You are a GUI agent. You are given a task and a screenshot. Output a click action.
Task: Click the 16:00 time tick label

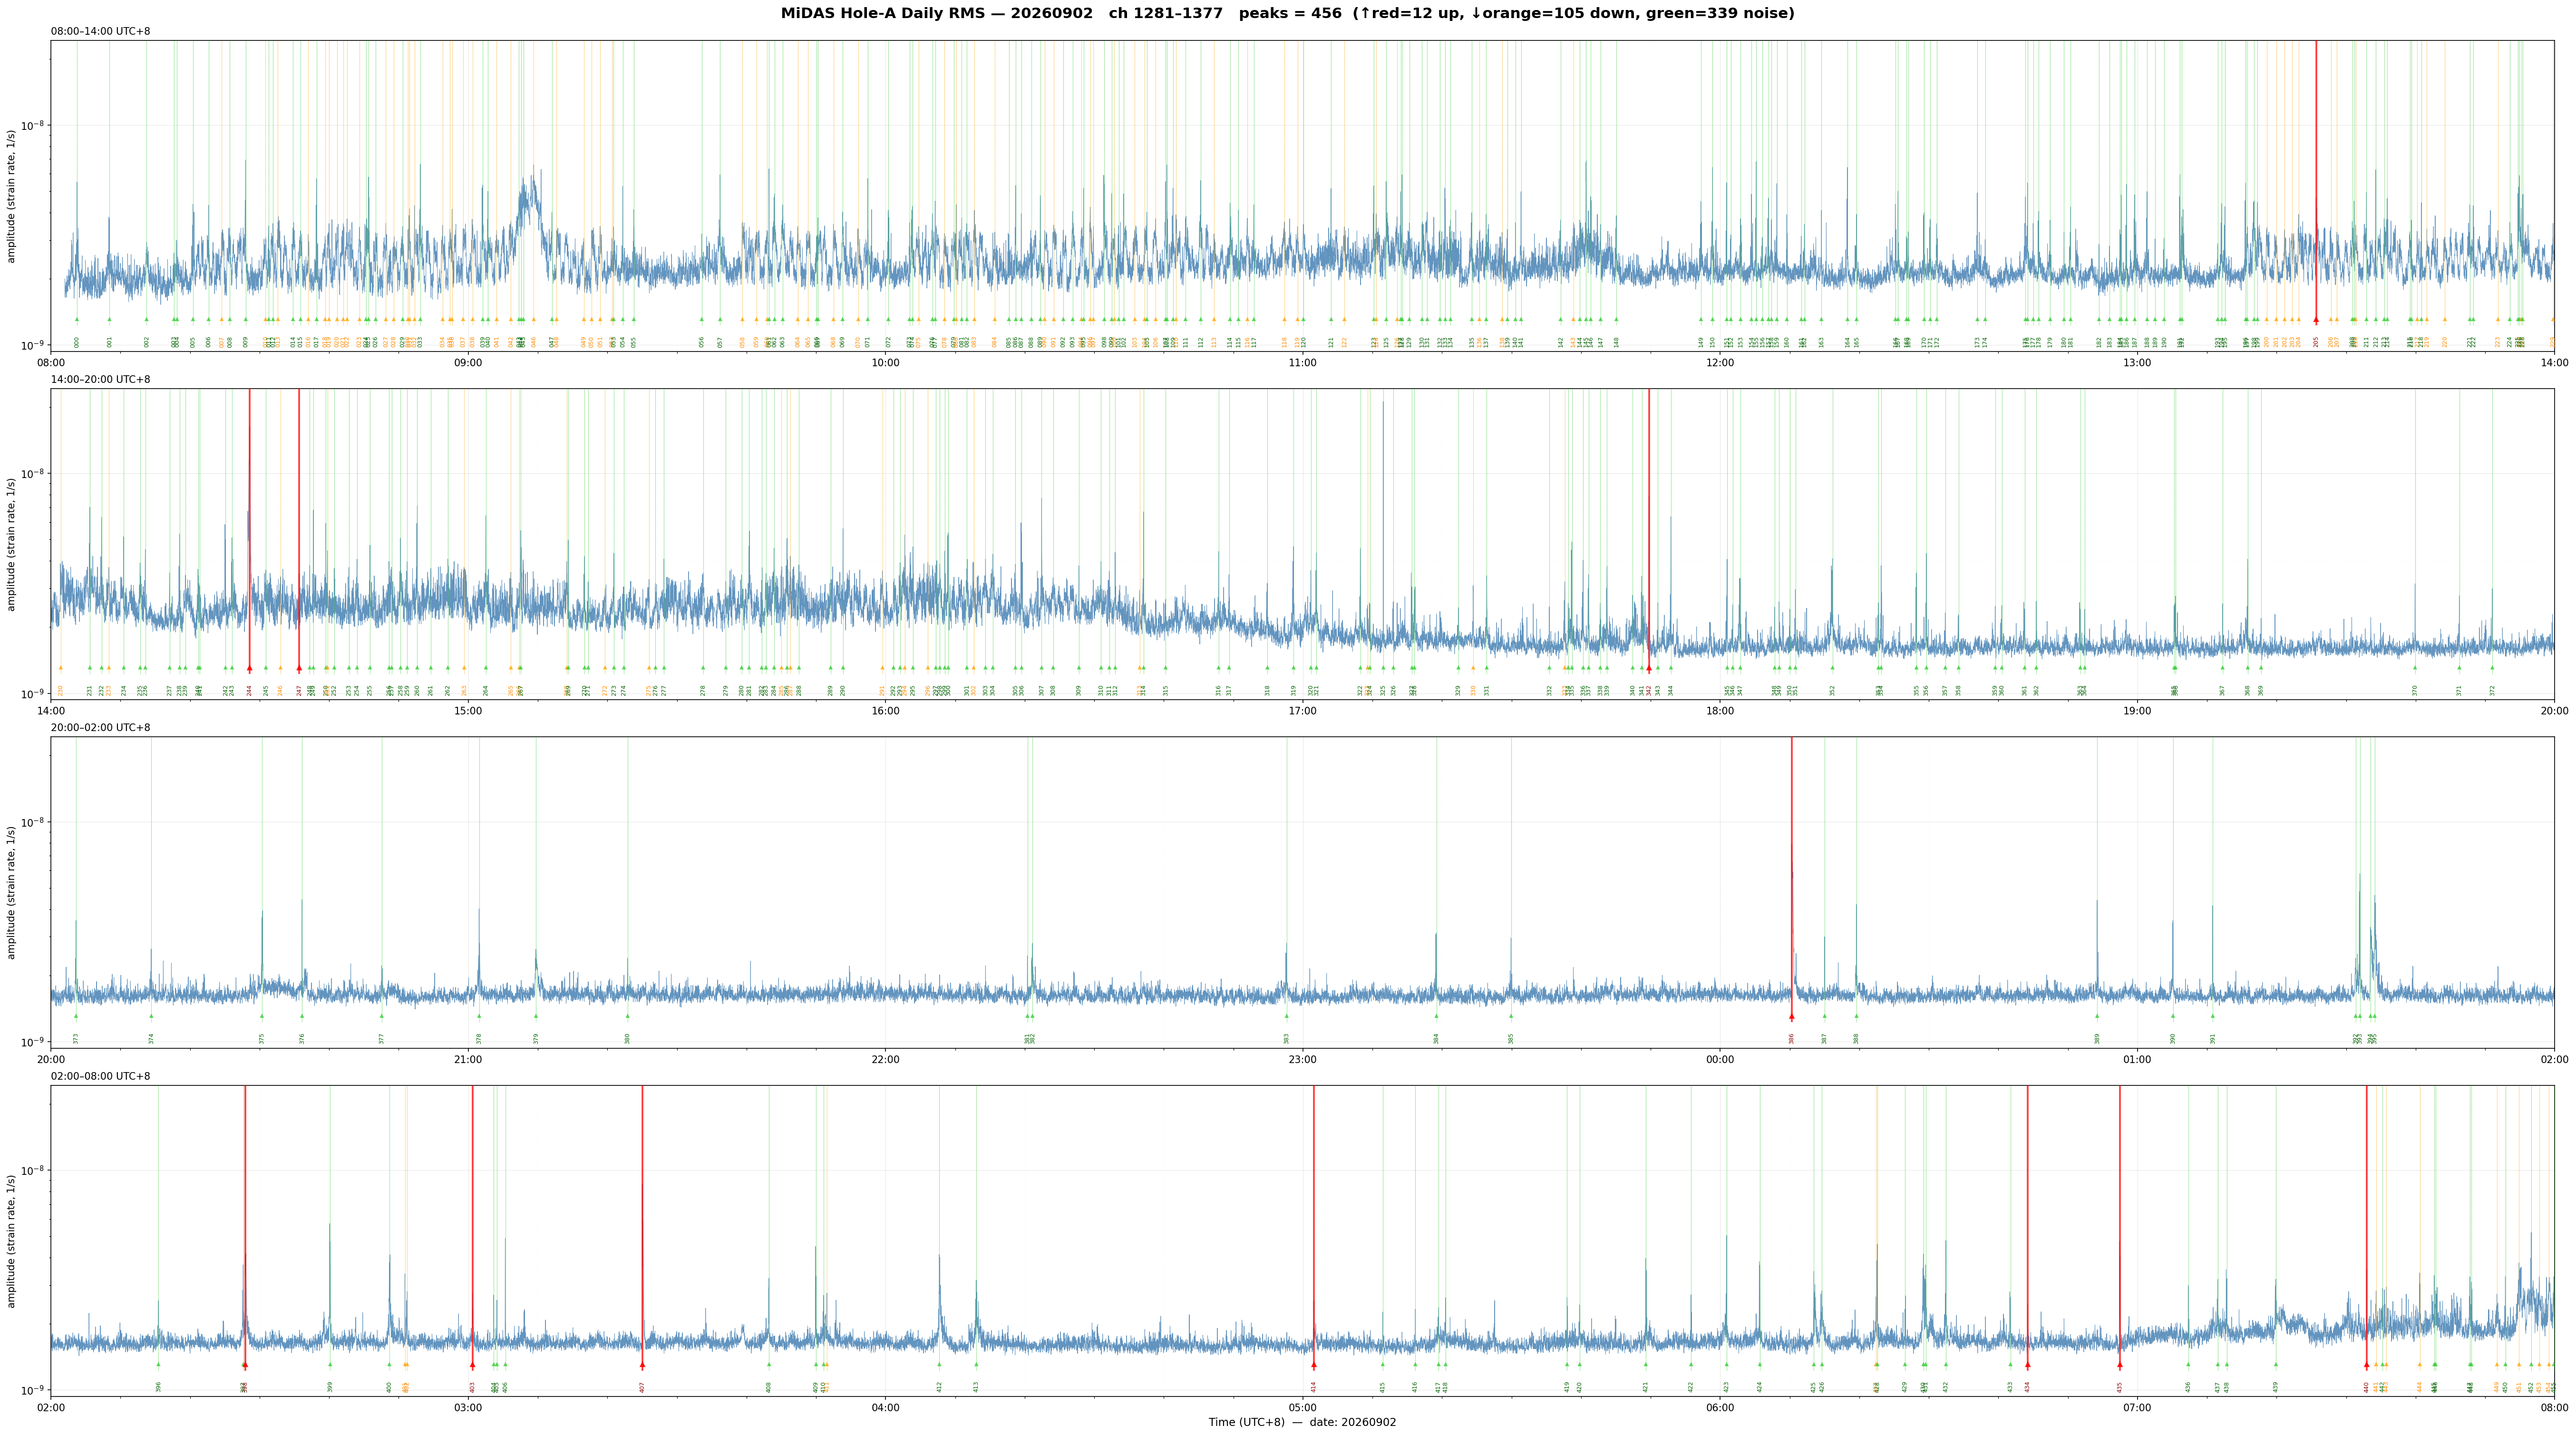(885, 710)
